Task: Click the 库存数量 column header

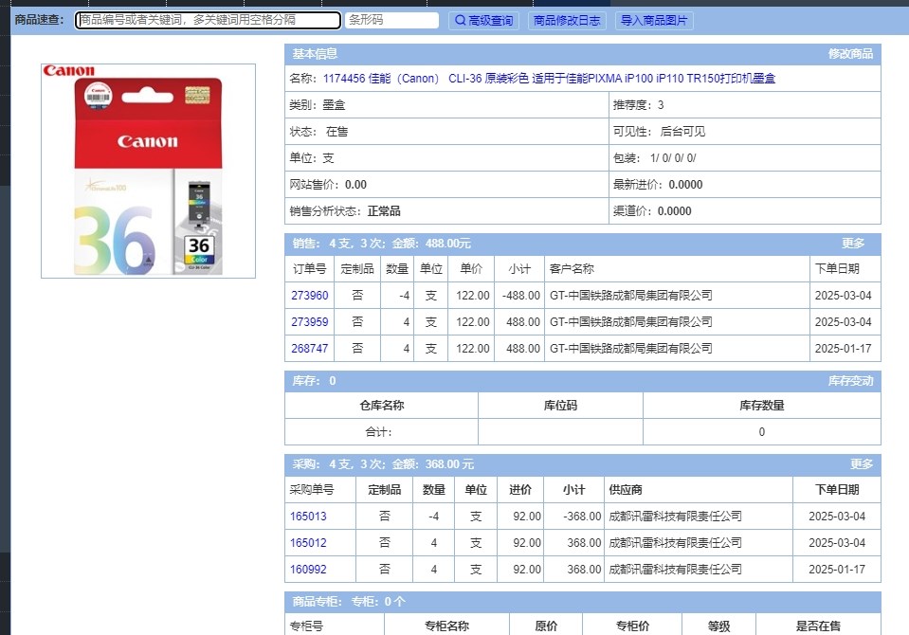Action: pyautogui.click(x=762, y=406)
